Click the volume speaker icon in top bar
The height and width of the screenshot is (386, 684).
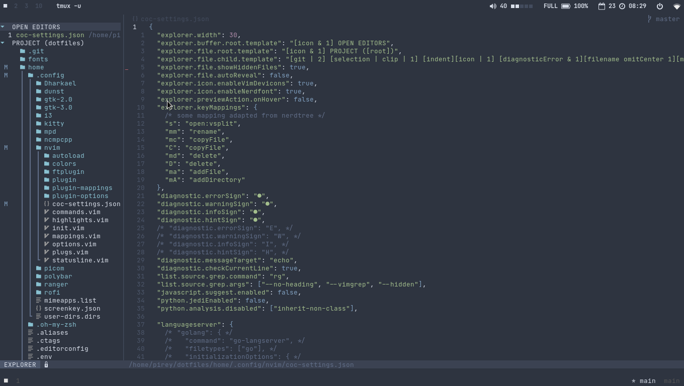click(x=493, y=6)
